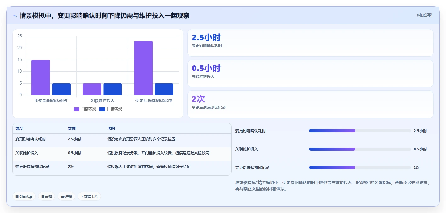Viewport: 446px width, 213px height.
Task: Click the 说明 table column header
Action: (111, 128)
